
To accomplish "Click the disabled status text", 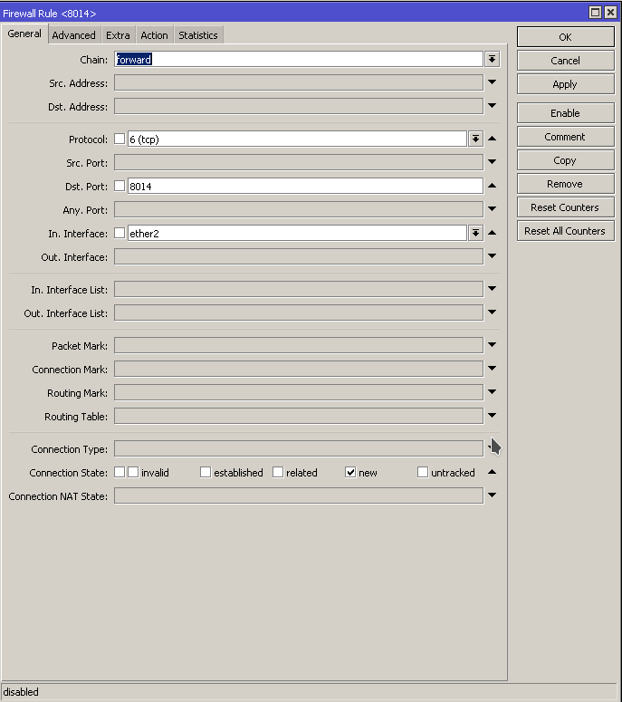I will click(21, 692).
